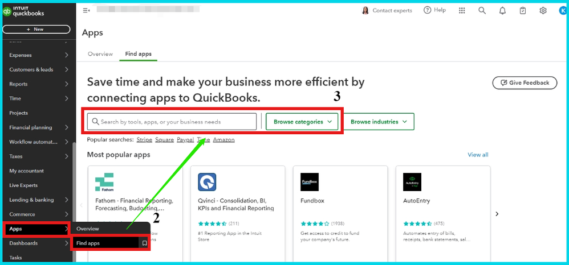569x265 pixels.
Task: Show previous popular apps with left arrow
Action: (82, 205)
